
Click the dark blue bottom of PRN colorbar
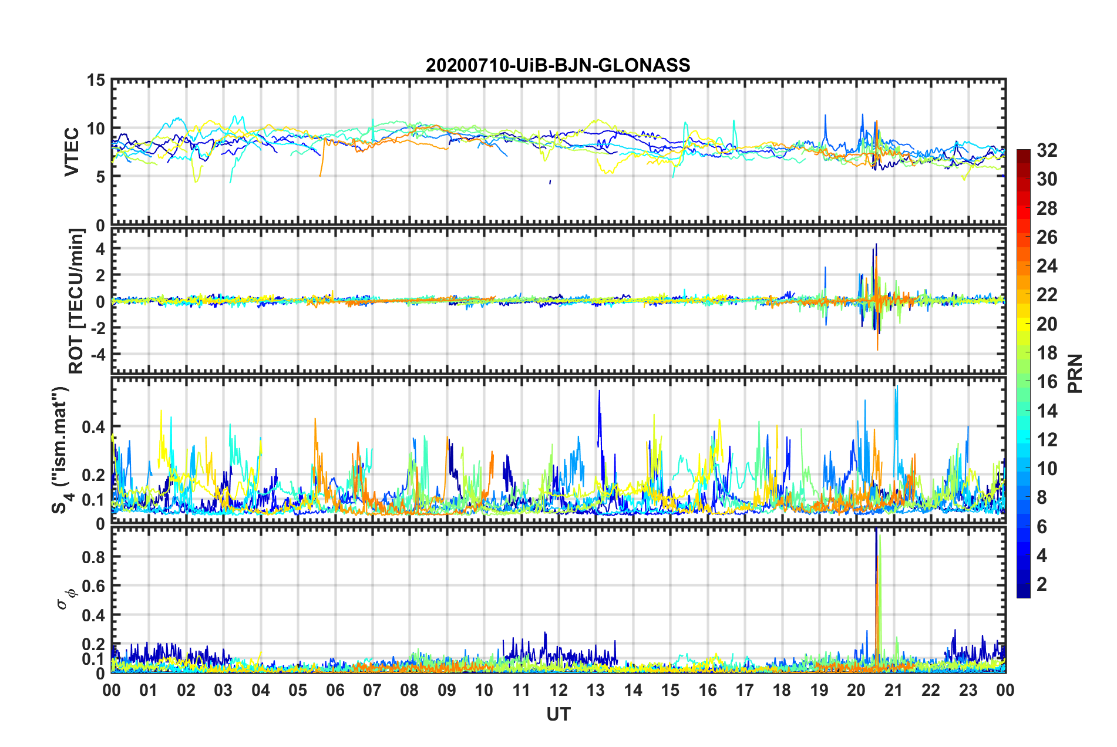pos(1023,592)
